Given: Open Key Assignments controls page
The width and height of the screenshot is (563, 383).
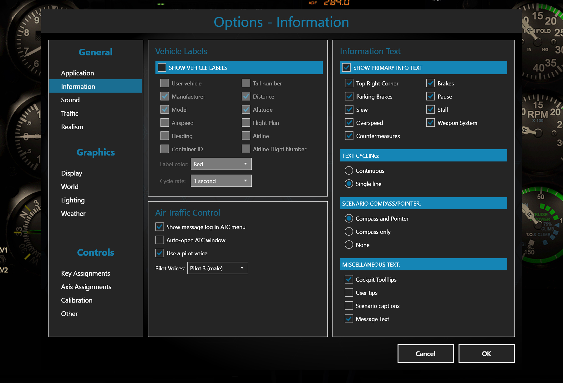Looking at the screenshot, I should tap(85, 273).
